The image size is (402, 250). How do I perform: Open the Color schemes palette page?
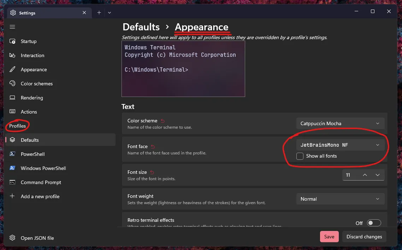tap(36, 84)
